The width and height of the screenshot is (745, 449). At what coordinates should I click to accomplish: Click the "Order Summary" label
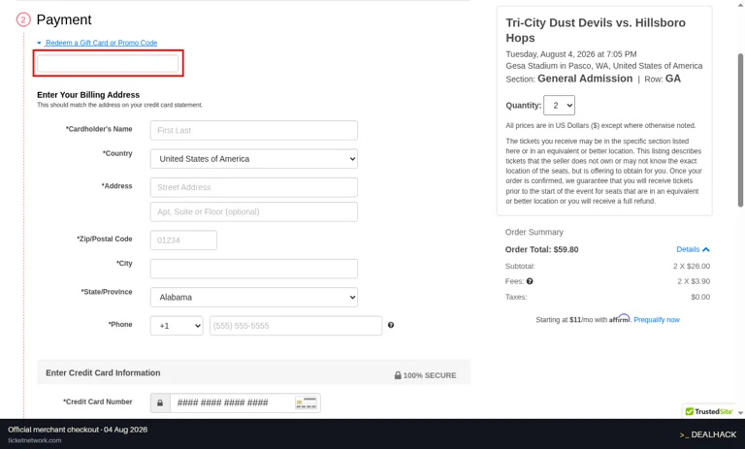click(534, 232)
